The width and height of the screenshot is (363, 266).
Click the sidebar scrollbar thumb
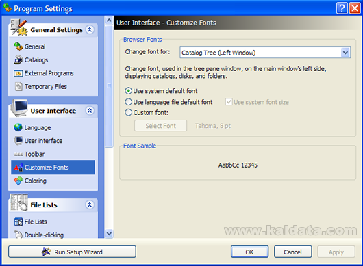(x=109, y=86)
